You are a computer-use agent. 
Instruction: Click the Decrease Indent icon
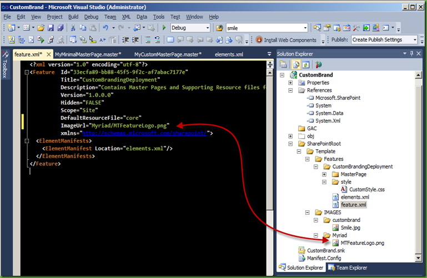click(125, 40)
